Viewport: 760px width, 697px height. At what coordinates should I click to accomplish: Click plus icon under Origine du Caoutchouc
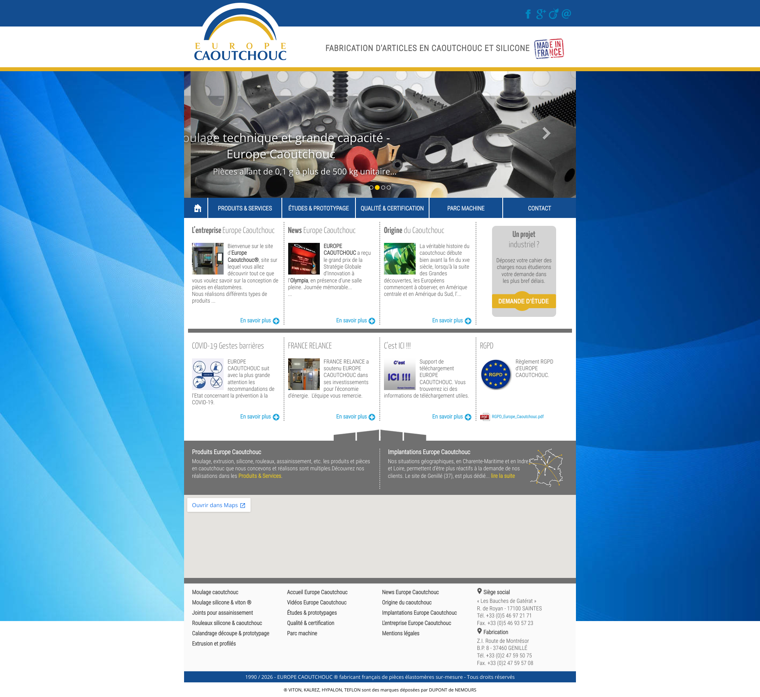coord(468,321)
